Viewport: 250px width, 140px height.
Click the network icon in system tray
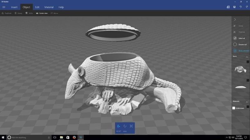230,138
